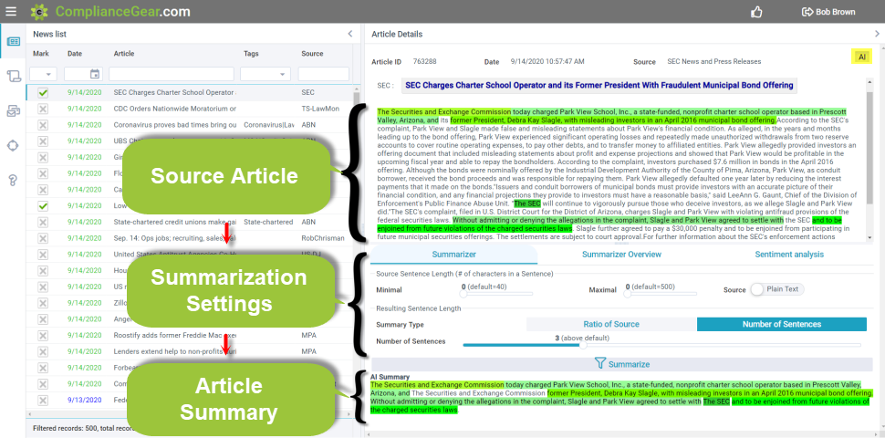This screenshot has height=438, width=885.
Task: Select the Lenders extend help to non-profits article
Action: click(x=175, y=351)
